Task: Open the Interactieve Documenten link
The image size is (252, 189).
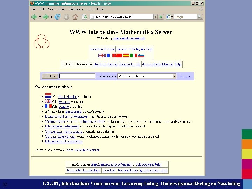Action: tap(64, 141)
